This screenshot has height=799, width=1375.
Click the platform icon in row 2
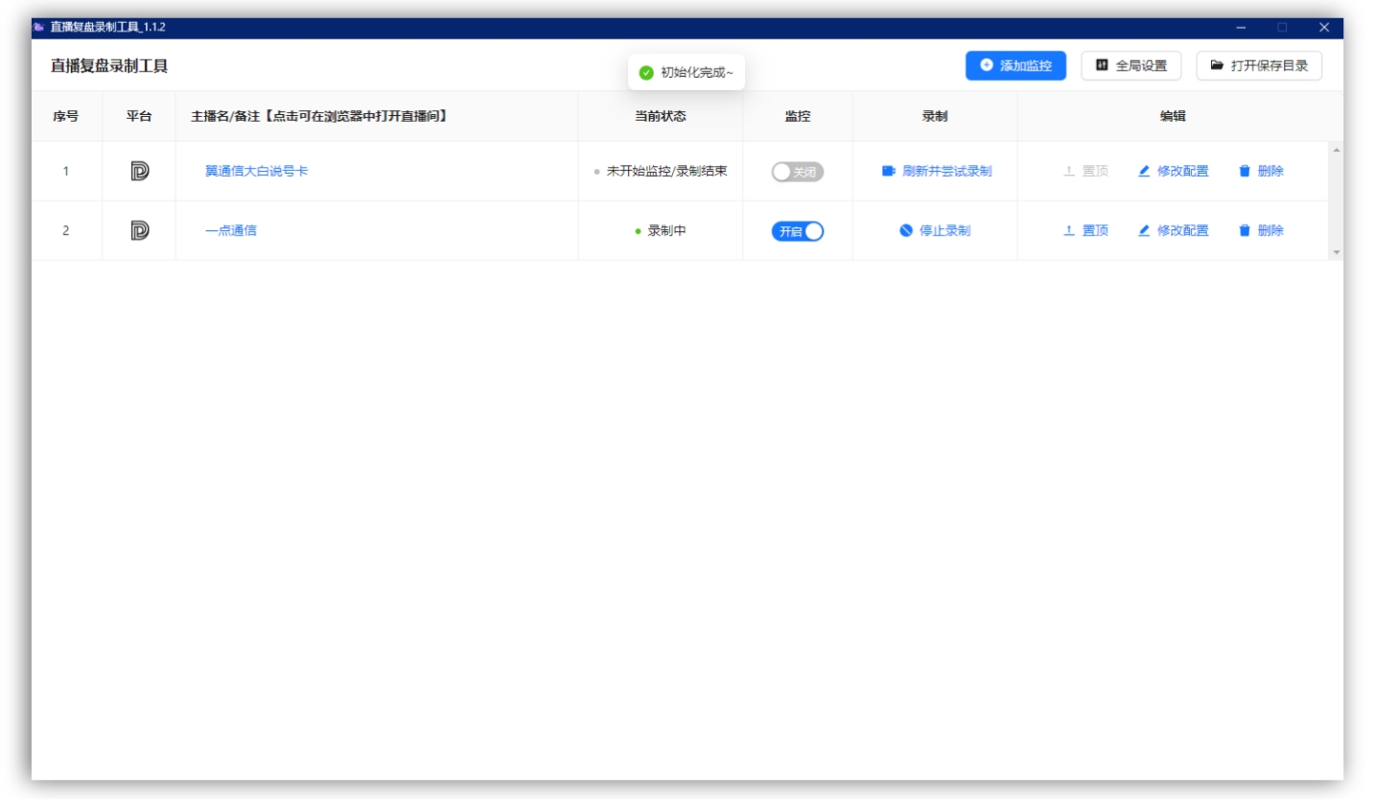click(139, 230)
